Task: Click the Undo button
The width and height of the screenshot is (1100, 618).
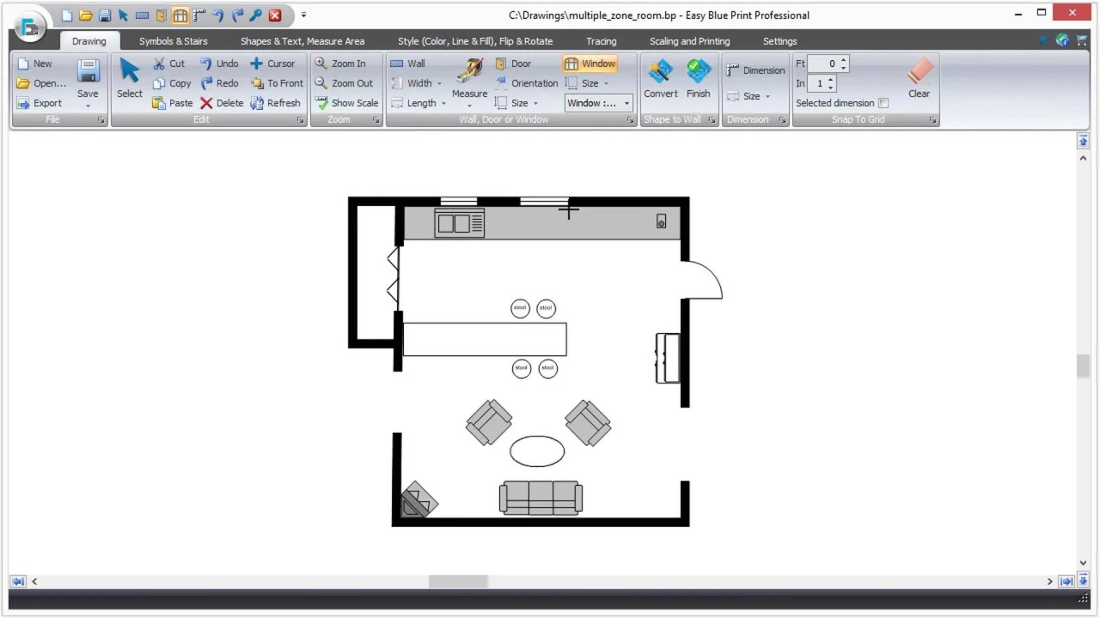Action: 219,64
